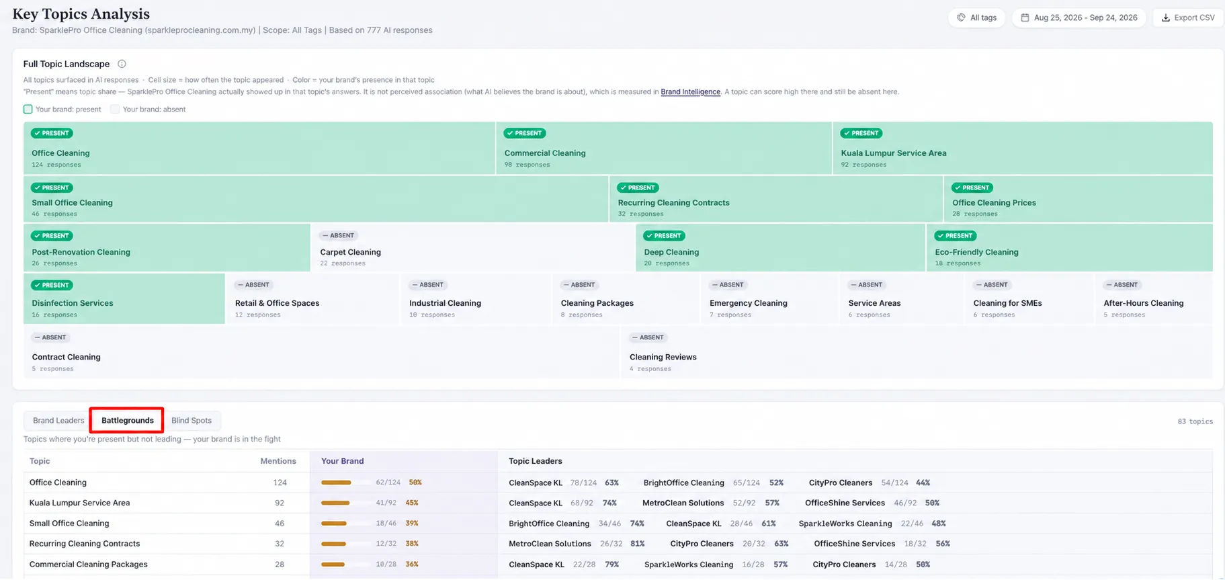This screenshot has height=580, width=1225.
Task: Click the info icon beside Full Topic Landscape
Action: point(122,64)
